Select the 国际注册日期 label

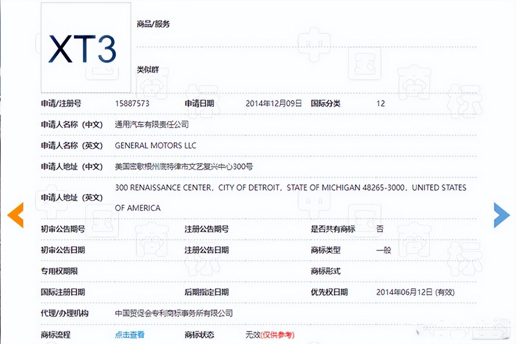(x=63, y=292)
